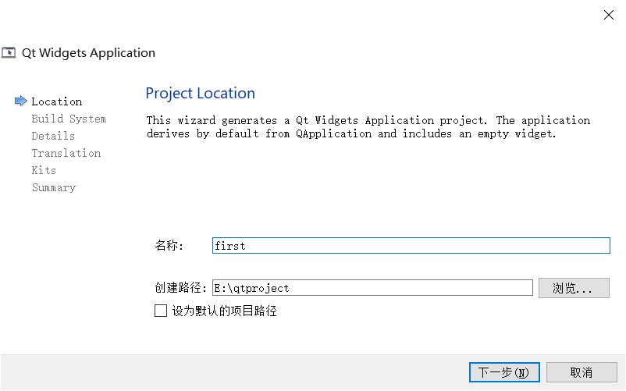This screenshot has width=626, height=391.
Task: Click the 创建路径 label
Action: 181,288
